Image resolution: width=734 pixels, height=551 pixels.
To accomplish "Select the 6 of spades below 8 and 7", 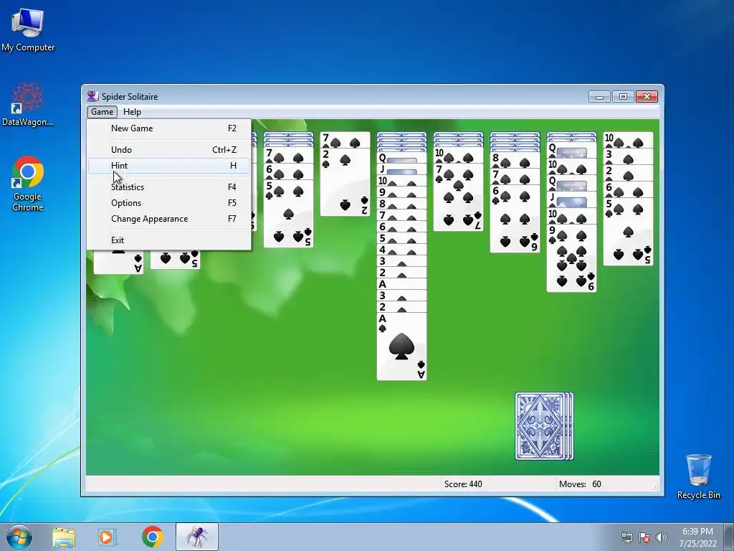I will [x=515, y=218].
